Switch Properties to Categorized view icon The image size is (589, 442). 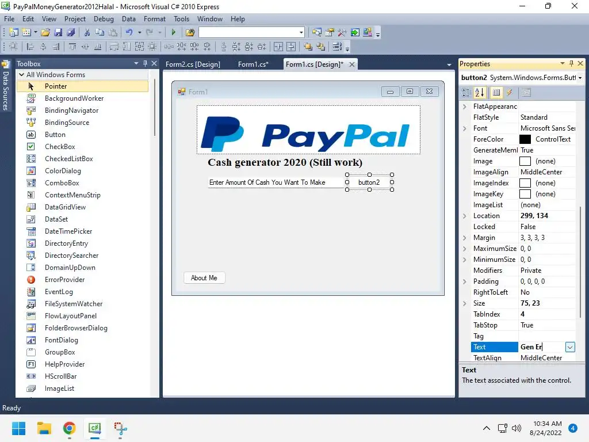point(466,93)
